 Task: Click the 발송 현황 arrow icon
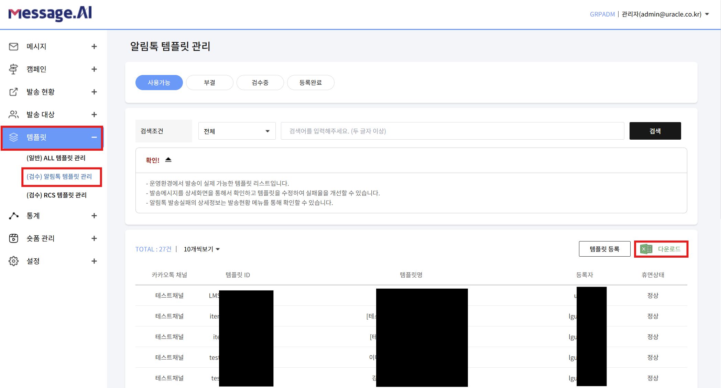click(13, 91)
